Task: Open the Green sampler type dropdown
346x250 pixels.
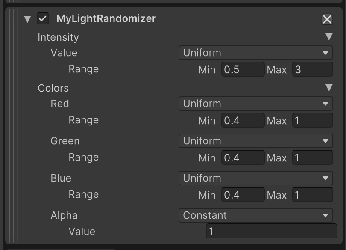Action: click(255, 141)
